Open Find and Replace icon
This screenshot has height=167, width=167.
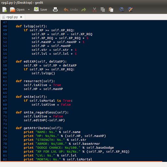pyautogui.click(x=130, y=9)
